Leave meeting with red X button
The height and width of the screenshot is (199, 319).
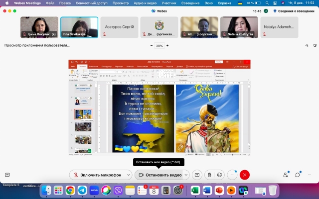(x=245, y=175)
